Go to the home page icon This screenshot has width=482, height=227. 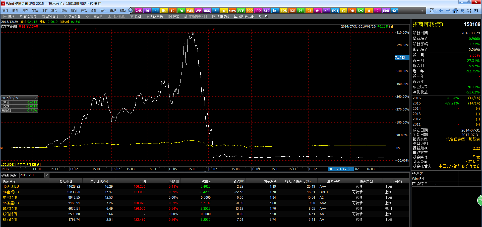point(455,11)
